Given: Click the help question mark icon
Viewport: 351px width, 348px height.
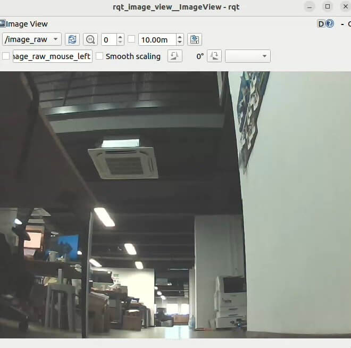Looking at the screenshot, I should click(330, 23).
